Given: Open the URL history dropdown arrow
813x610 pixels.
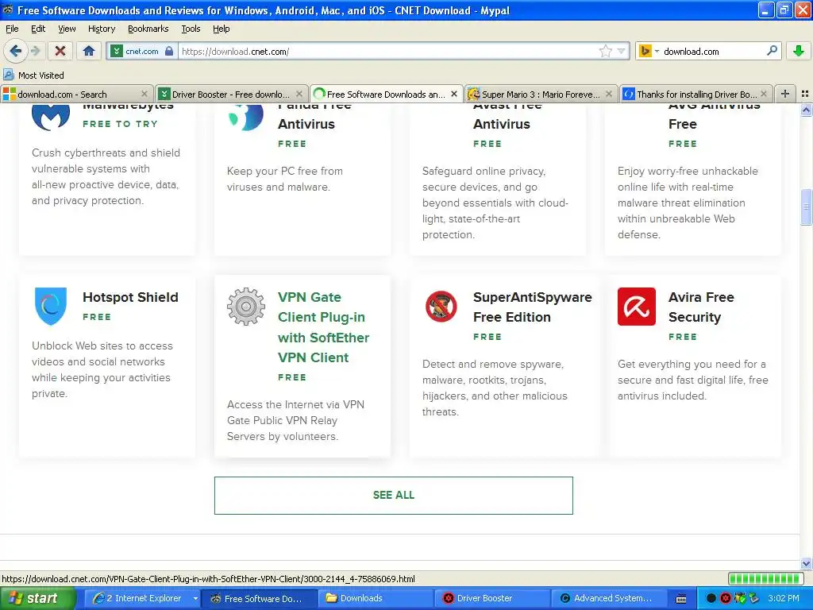Looking at the screenshot, I should [621, 51].
